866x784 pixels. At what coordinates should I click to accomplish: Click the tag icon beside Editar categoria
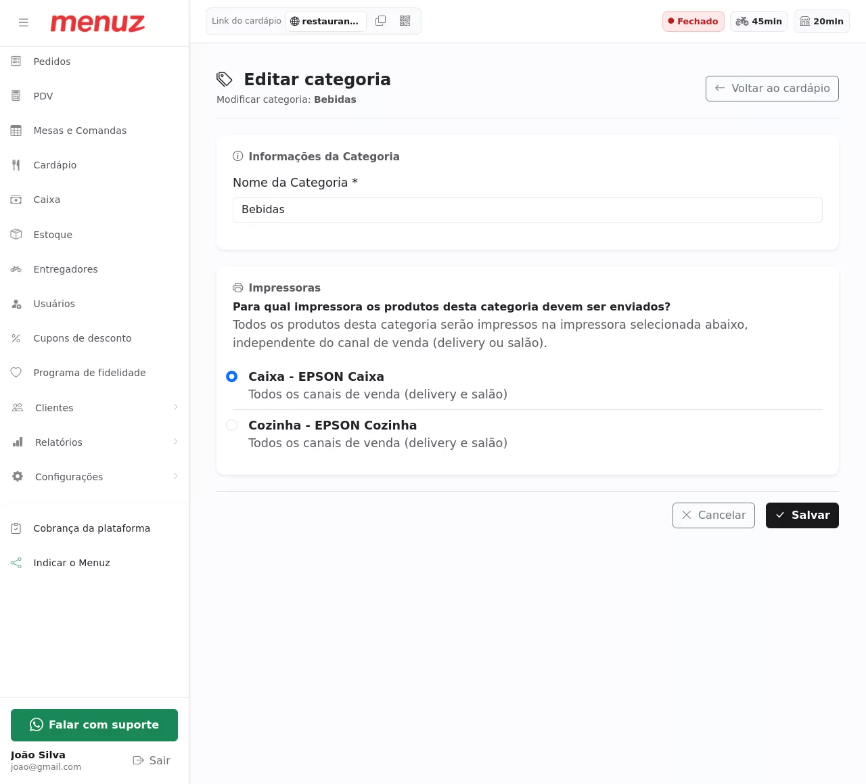tap(225, 79)
